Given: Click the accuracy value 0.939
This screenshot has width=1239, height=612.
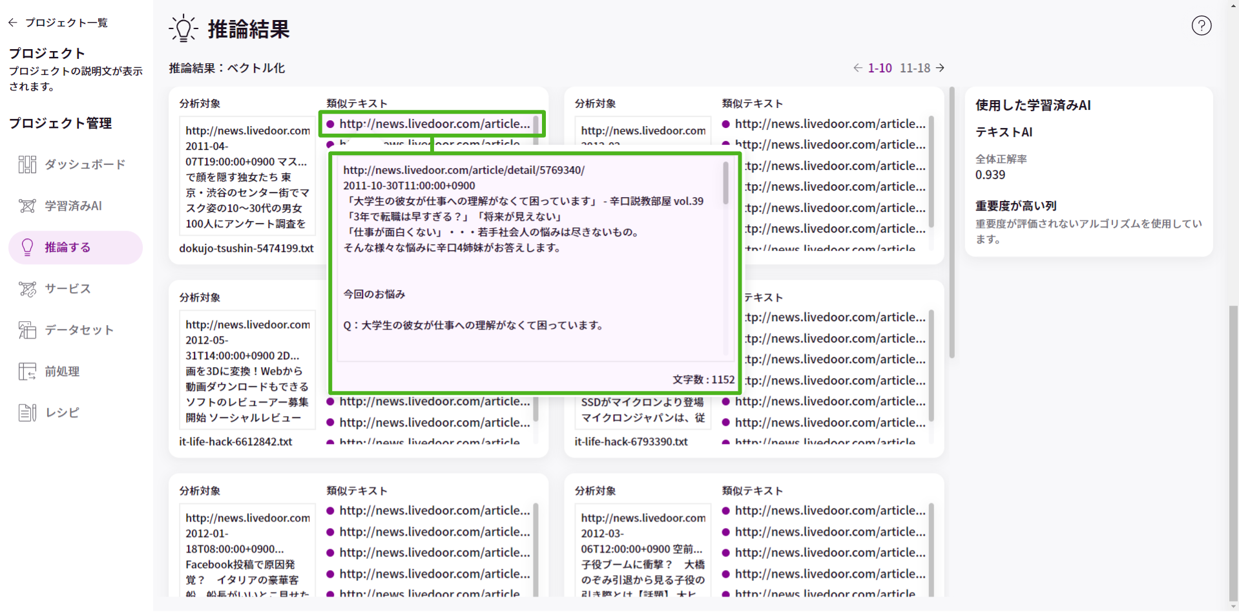Looking at the screenshot, I should click(x=990, y=174).
